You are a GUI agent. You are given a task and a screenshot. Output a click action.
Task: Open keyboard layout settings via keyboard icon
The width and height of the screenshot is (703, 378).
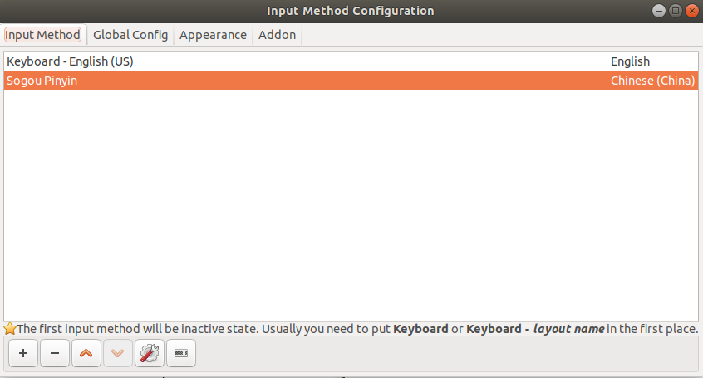point(181,353)
